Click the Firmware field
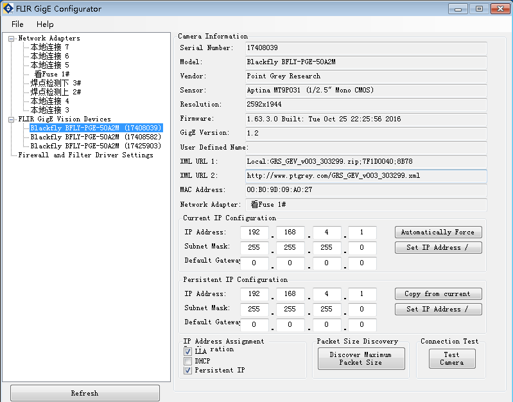 point(366,119)
